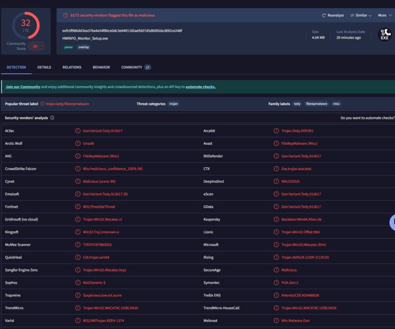Select Kaspersky result Backdoor.Win64.Alien.de

click(x=301, y=219)
